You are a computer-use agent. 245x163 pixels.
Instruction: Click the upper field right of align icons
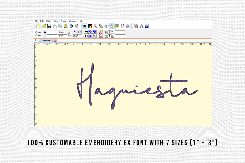pyautogui.click(x=120, y=32)
